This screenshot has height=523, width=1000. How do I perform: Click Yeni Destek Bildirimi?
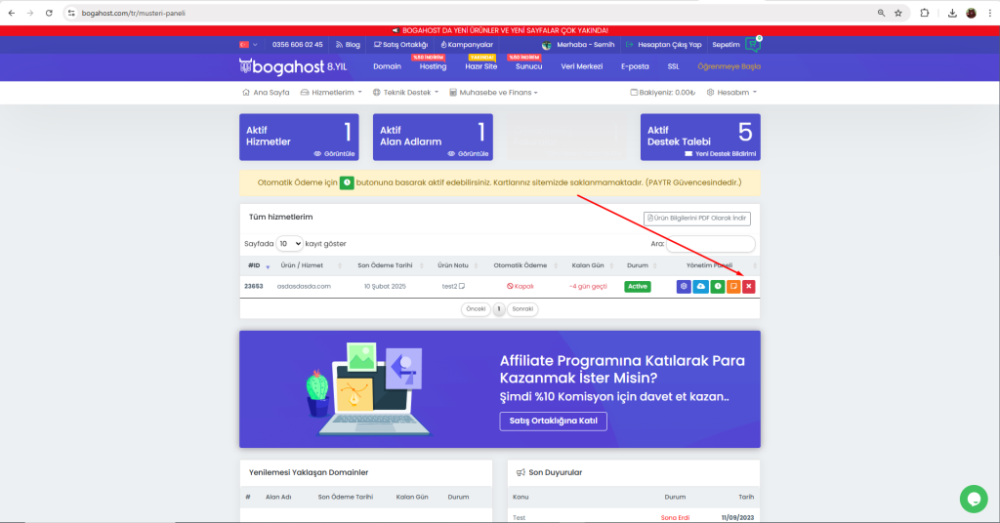tap(720, 153)
